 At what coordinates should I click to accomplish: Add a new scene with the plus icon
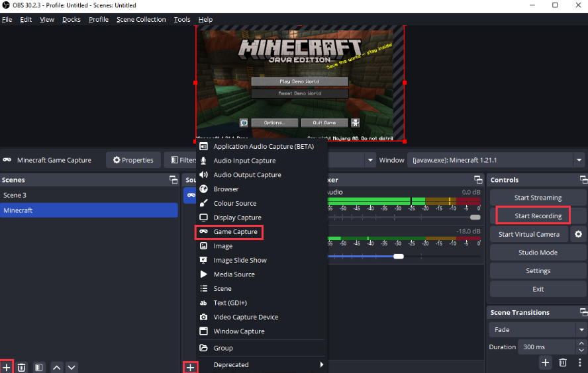[7, 368]
